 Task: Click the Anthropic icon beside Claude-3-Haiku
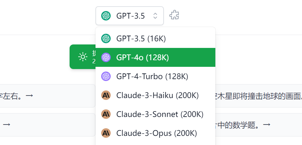pyautogui.click(x=106, y=95)
